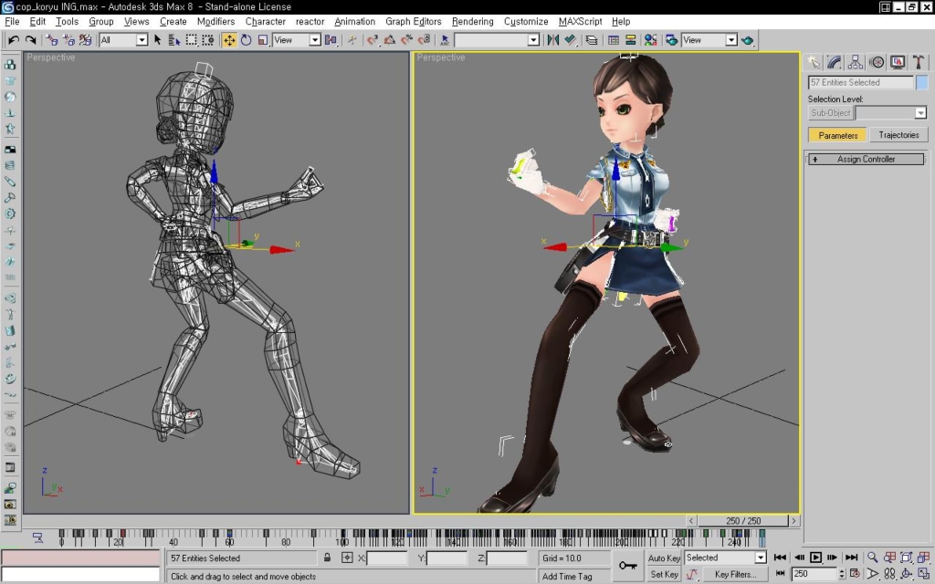Switch to the Utilities hammer panel
Screen dimensions: 935x584
pos(919,62)
